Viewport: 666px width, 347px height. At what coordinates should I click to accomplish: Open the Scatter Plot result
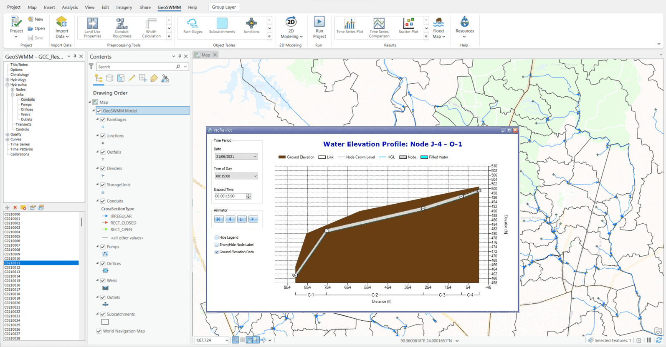pyautogui.click(x=408, y=26)
